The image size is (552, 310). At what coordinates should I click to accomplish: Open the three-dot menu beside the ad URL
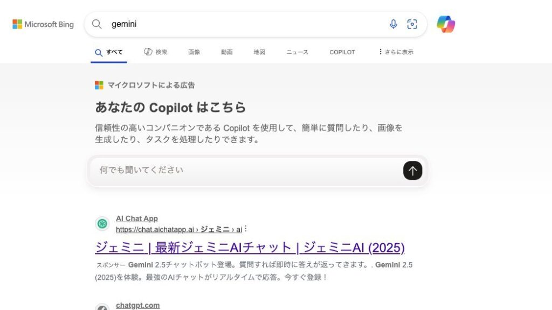coord(246,229)
